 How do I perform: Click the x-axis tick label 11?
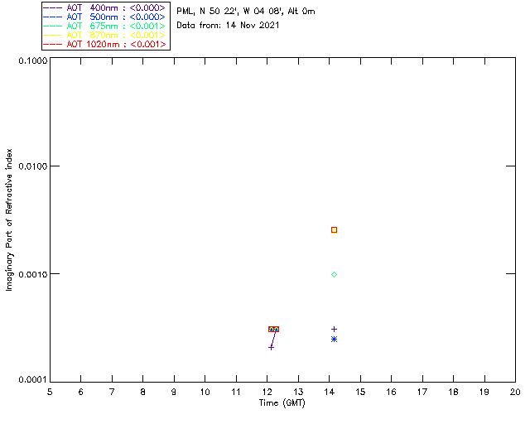pyautogui.click(x=236, y=392)
